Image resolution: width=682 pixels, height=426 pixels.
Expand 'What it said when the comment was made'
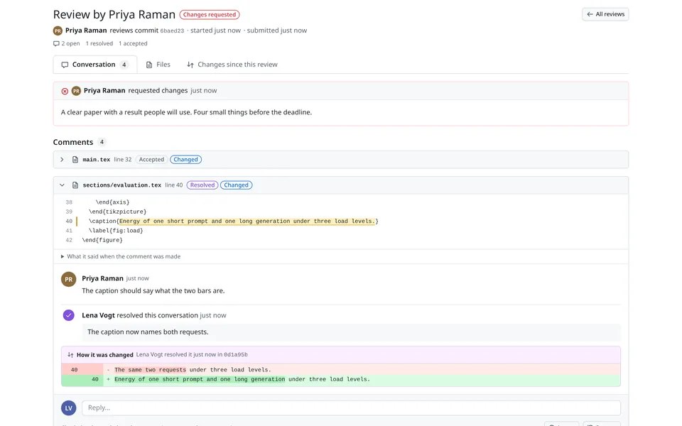point(121,256)
